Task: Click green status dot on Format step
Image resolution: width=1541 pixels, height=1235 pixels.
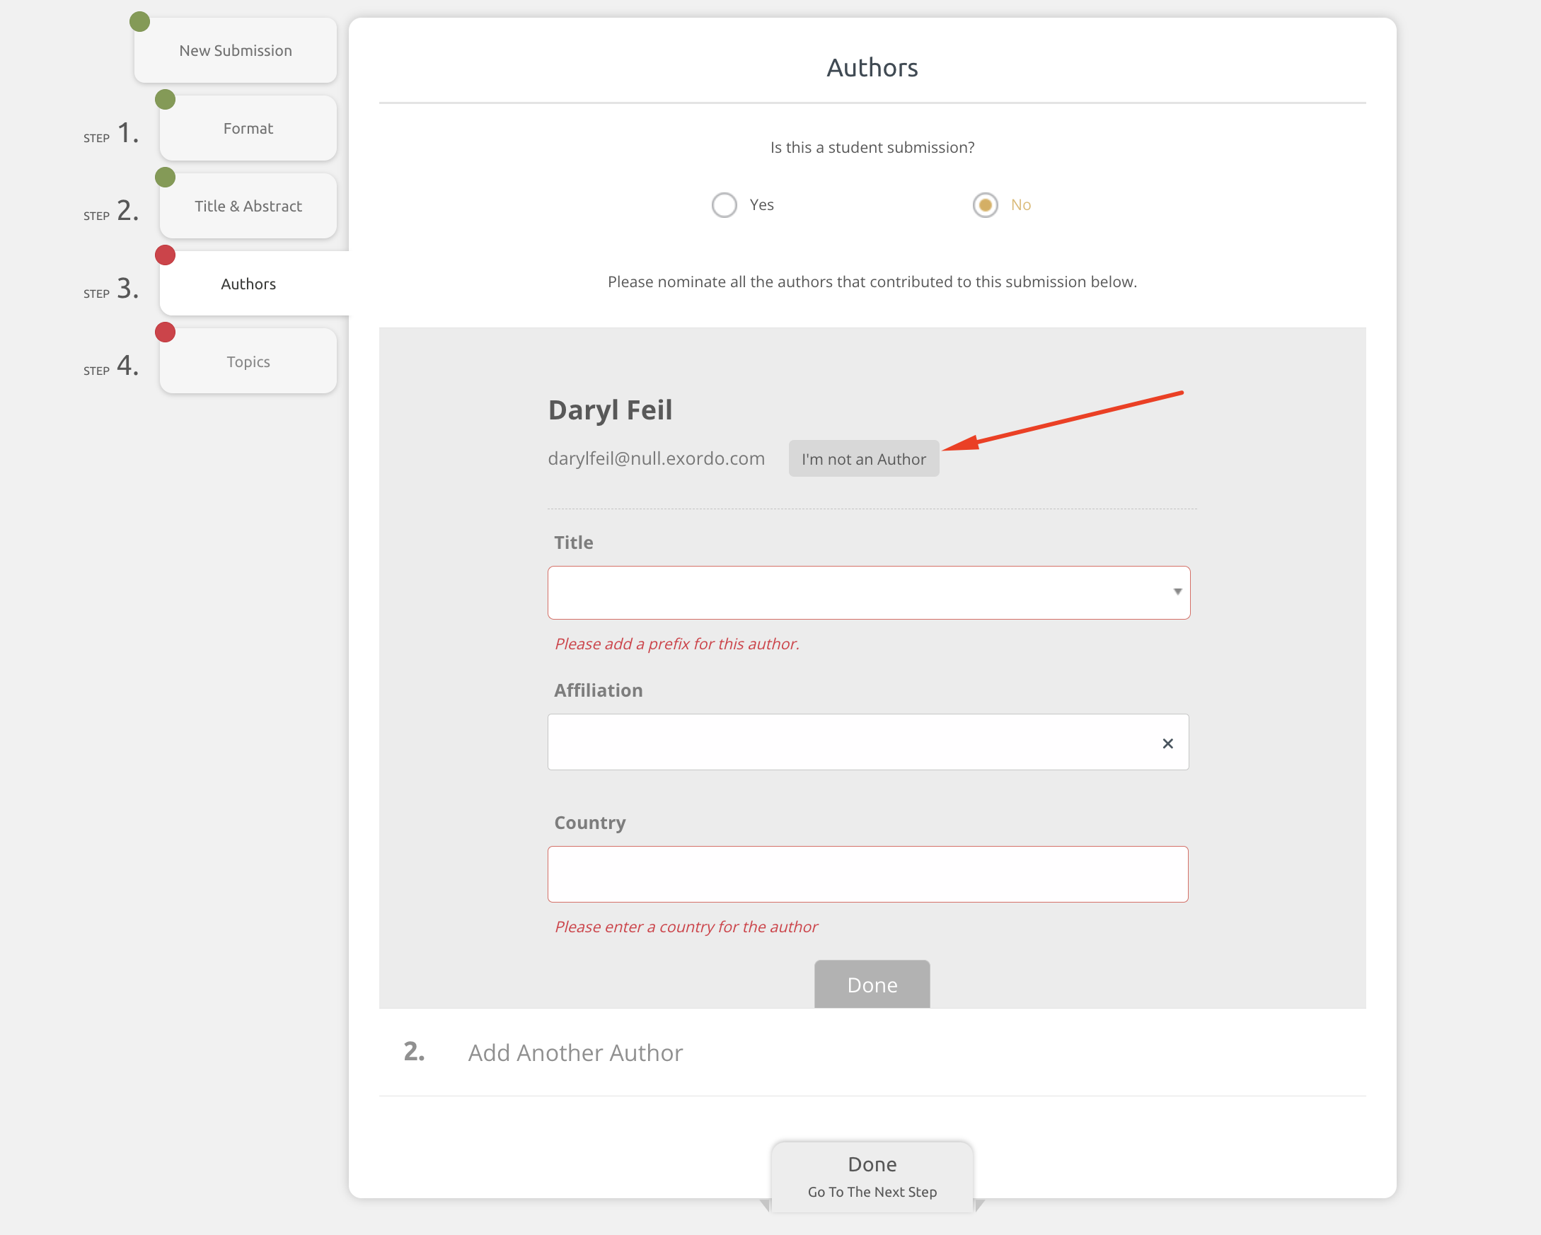Action: click(x=165, y=99)
